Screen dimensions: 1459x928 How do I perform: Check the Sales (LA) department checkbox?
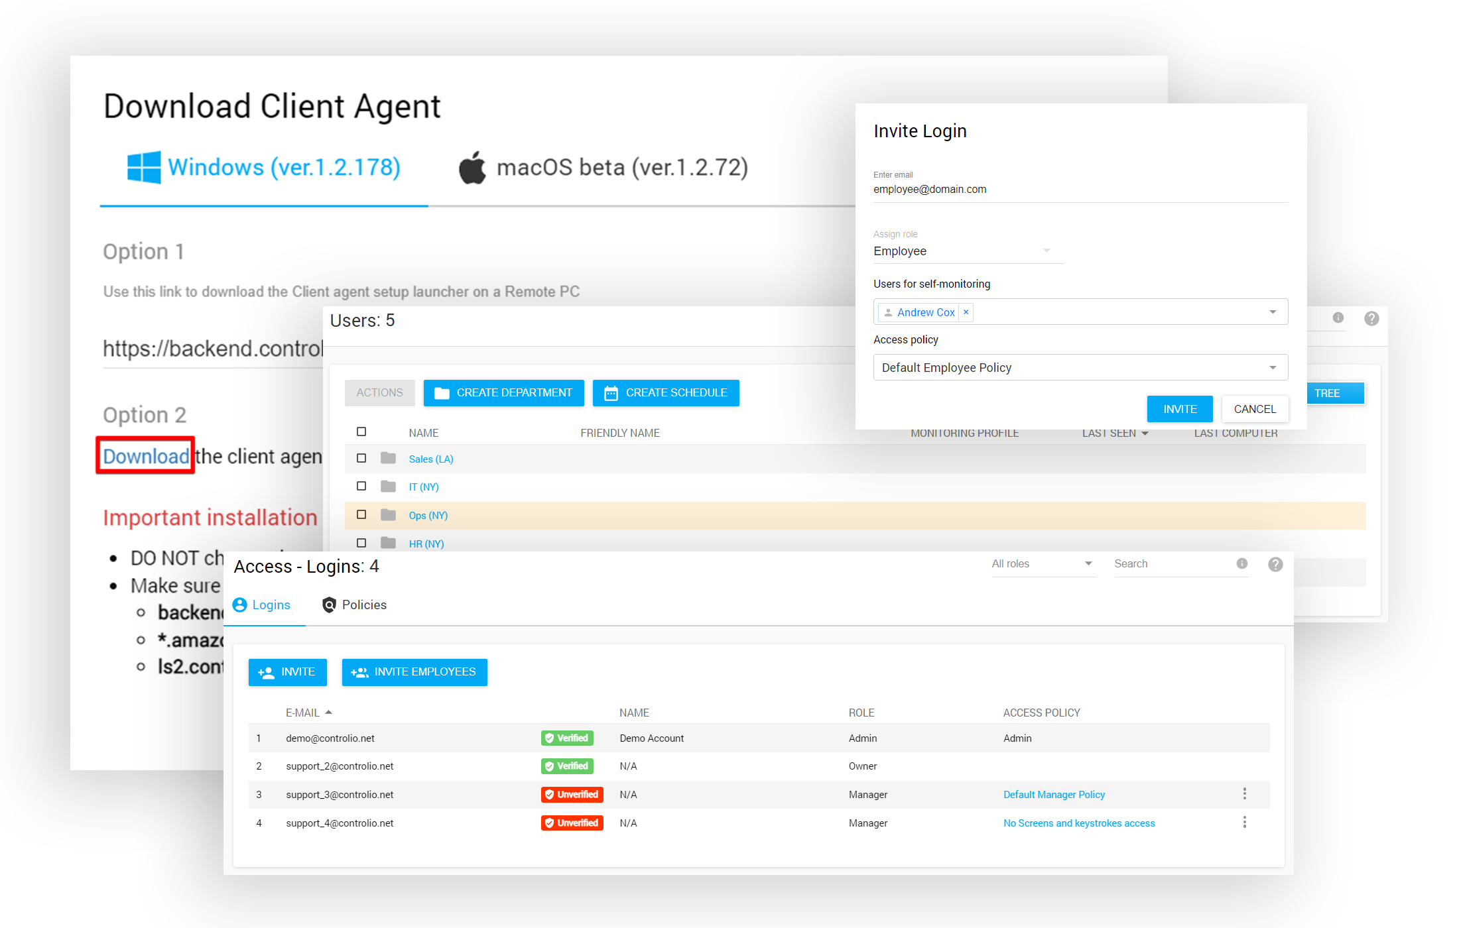click(x=361, y=458)
